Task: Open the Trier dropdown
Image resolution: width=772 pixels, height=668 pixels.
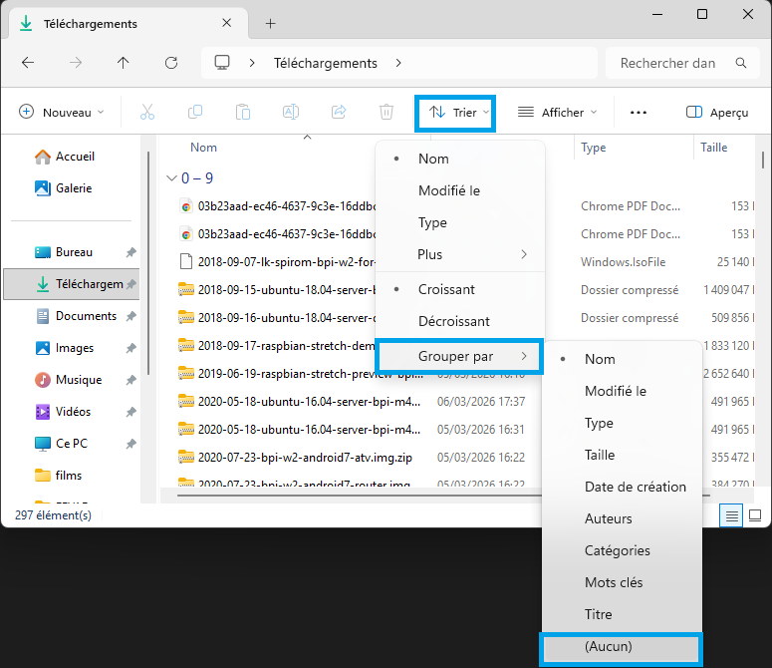Action: pyautogui.click(x=459, y=113)
